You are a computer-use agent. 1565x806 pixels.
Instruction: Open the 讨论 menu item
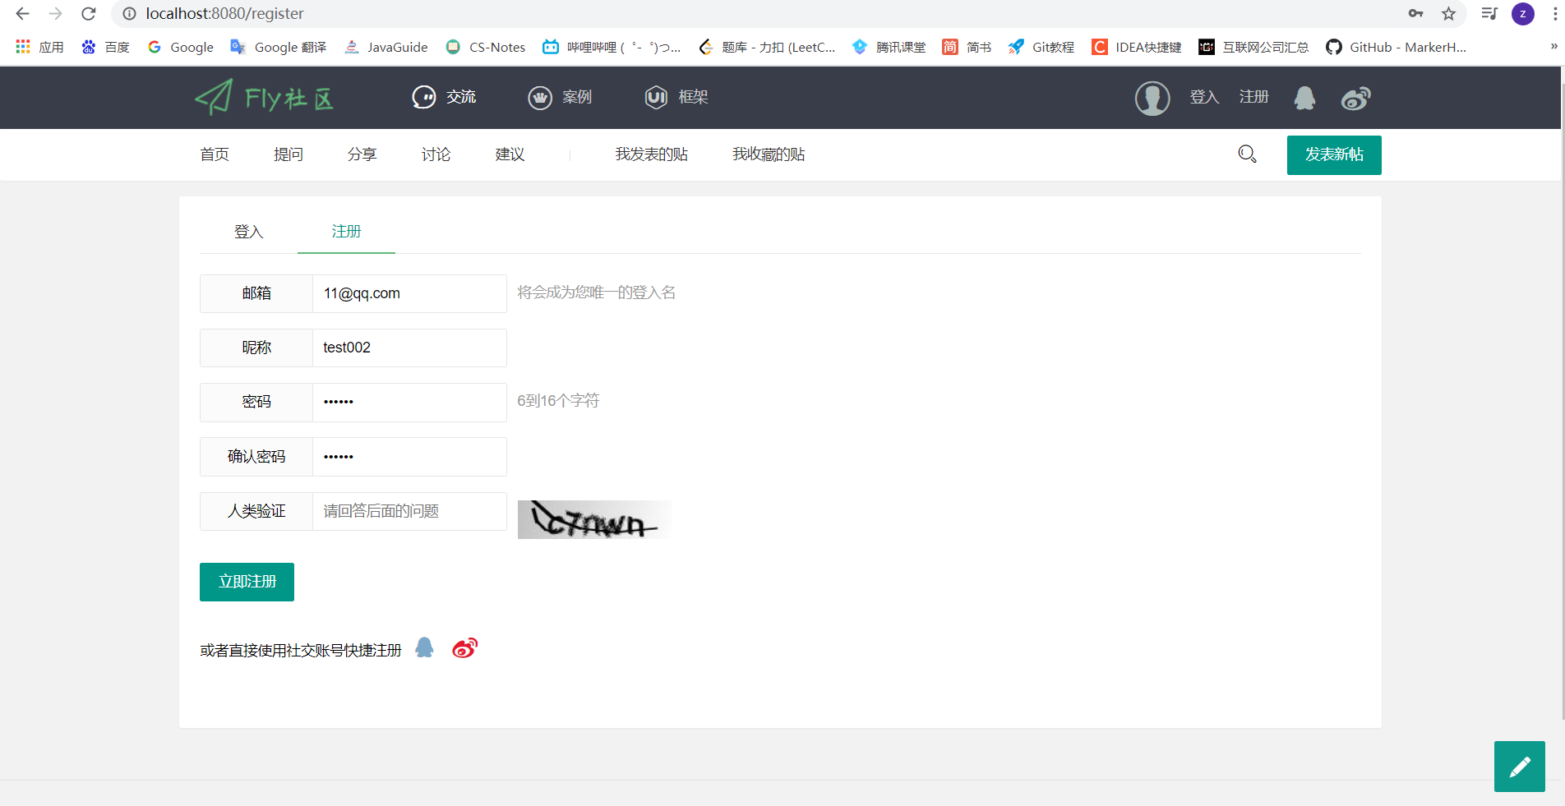[x=435, y=154]
